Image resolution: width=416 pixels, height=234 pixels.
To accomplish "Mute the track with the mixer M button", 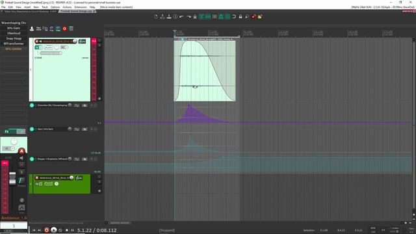I will coord(21,165).
